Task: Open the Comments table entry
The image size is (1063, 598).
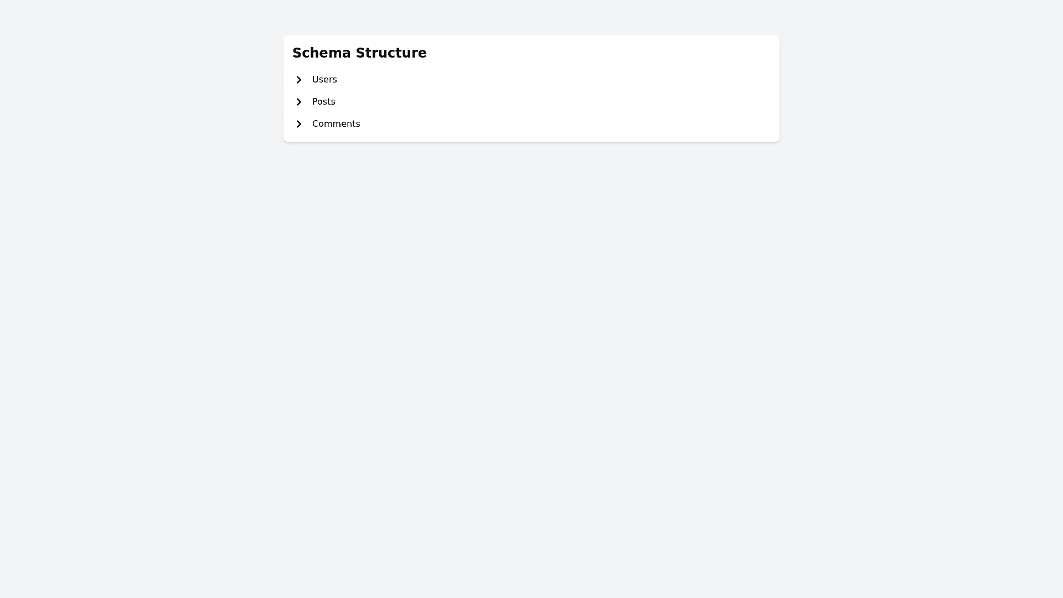Action: tap(336, 124)
